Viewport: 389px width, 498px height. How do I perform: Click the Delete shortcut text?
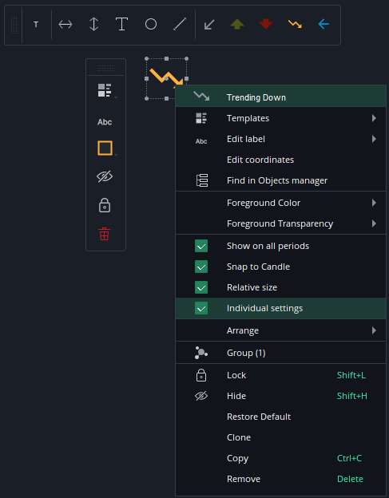tap(350, 479)
